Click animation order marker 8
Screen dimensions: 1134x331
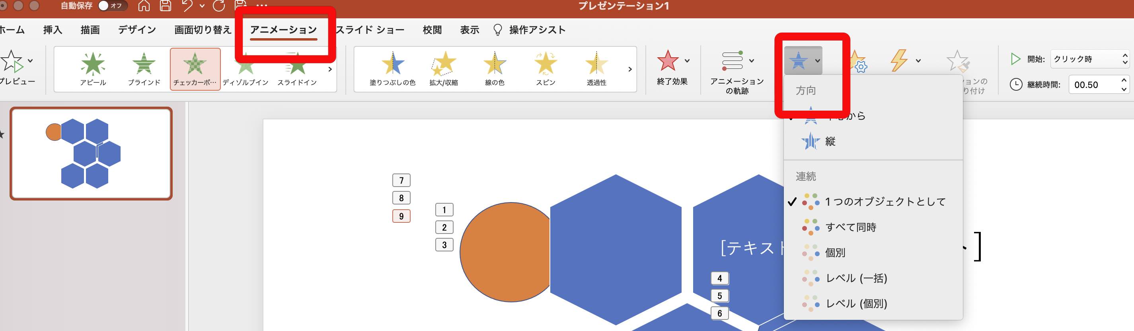pos(401,198)
